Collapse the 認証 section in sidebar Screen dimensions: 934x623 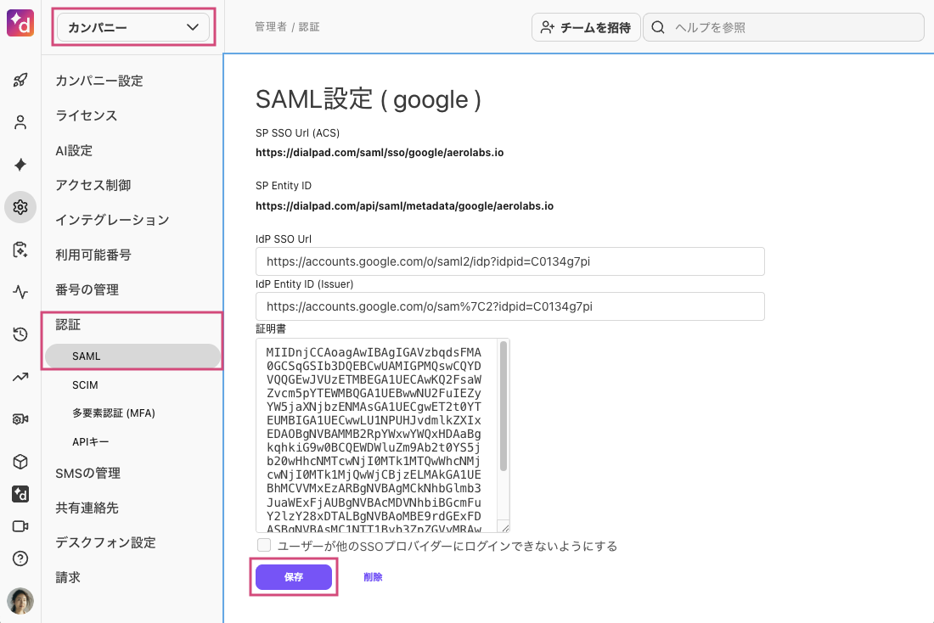(x=68, y=325)
